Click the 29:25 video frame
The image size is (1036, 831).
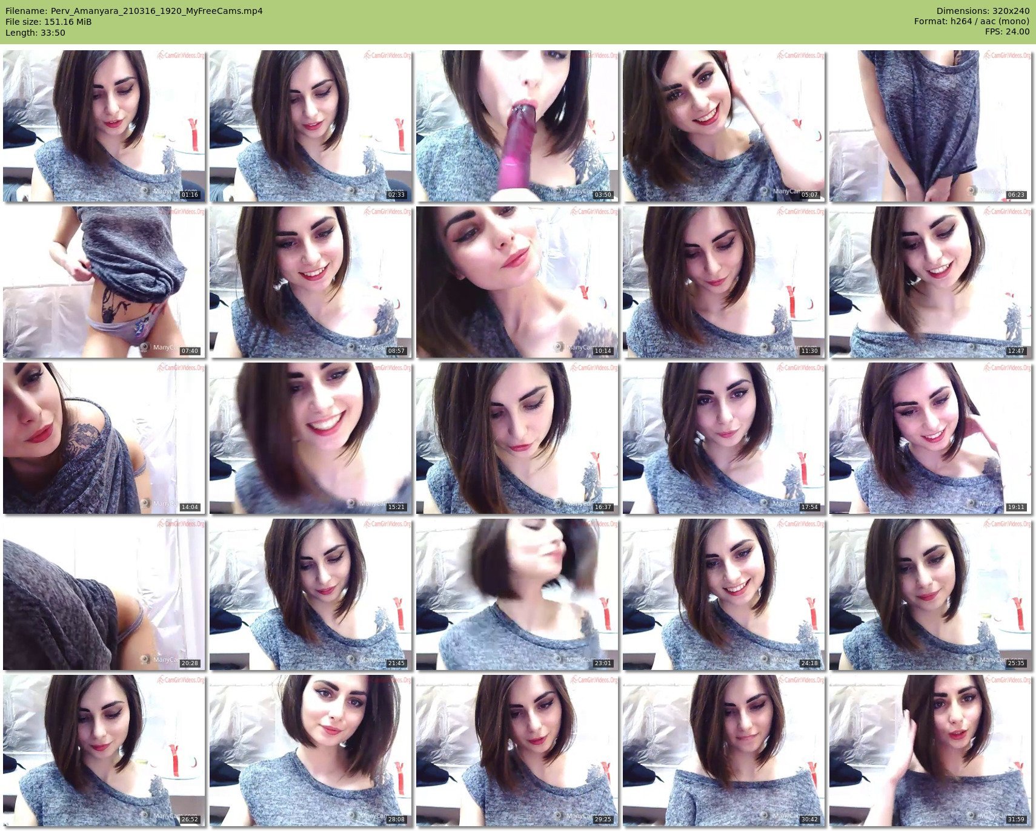tap(517, 751)
